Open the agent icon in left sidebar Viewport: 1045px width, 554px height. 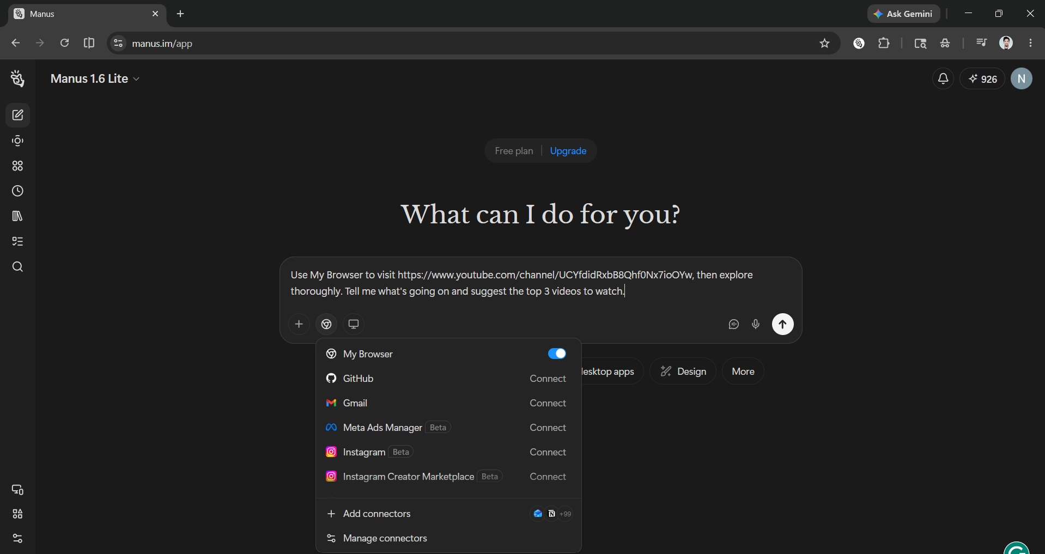17,141
